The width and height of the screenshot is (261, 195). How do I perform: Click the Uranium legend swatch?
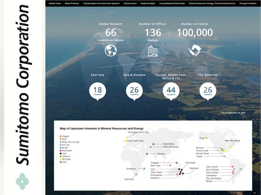(61, 156)
